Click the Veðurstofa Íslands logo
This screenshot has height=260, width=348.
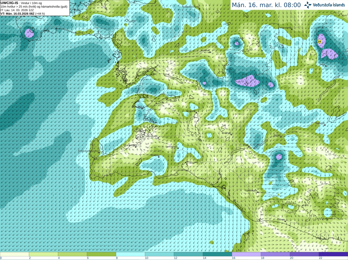(324, 5)
